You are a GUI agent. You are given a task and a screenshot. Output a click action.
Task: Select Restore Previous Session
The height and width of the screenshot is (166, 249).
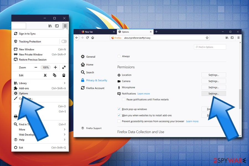click(x=40, y=59)
